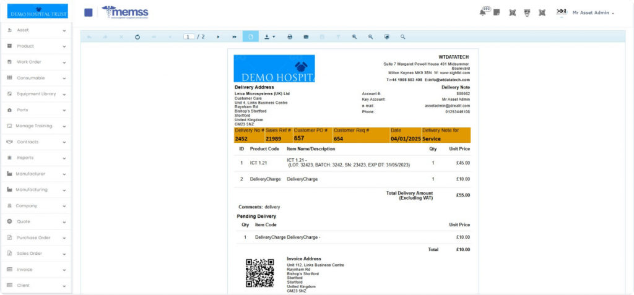Viewport: 634px width, 295px height.
Task: Jump to last report page
Action: click(x=235, y=36)
